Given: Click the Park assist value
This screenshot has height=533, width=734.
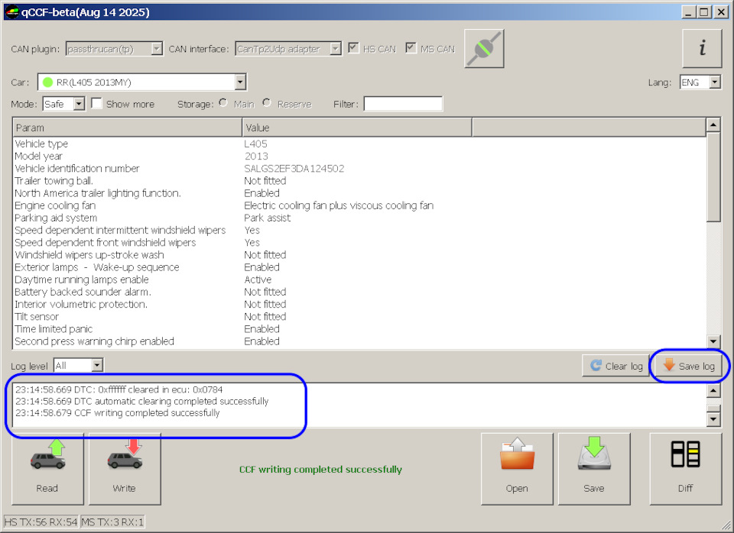Looking at the screenshot, I should tap(268, 218).
